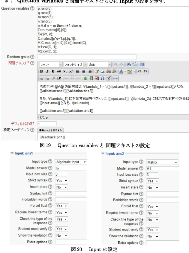Toggle italic formatting in editor toolbar
The width and height of the screenshot is (189, 253).
(x=47, y=71)
